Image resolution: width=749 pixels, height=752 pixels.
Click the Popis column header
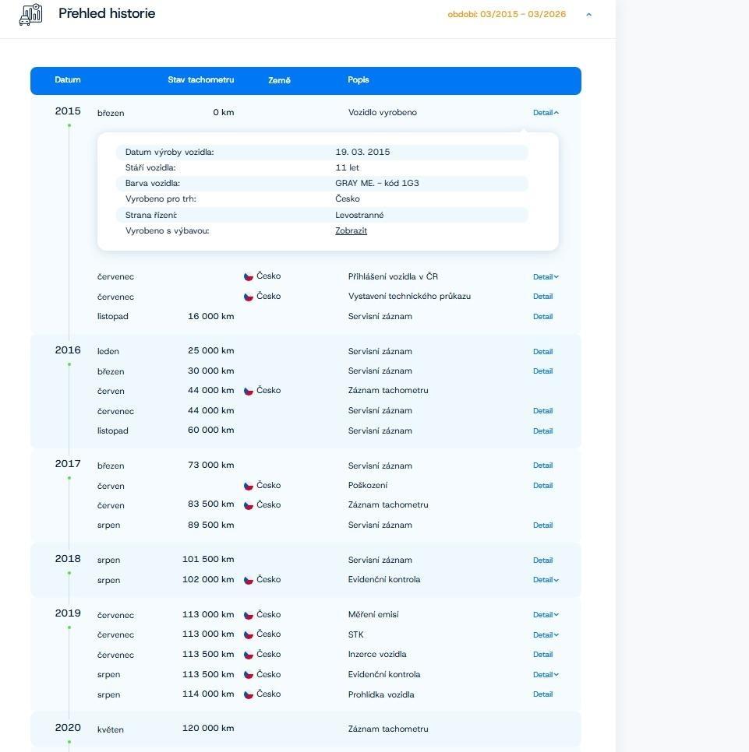[359, 80]
